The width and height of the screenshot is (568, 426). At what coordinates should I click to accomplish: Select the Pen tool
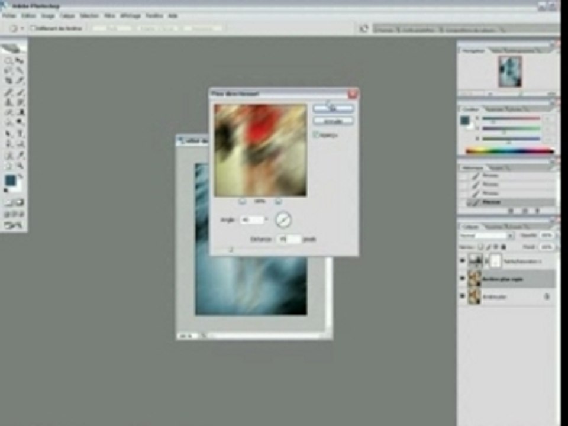[x=8, y=144]
